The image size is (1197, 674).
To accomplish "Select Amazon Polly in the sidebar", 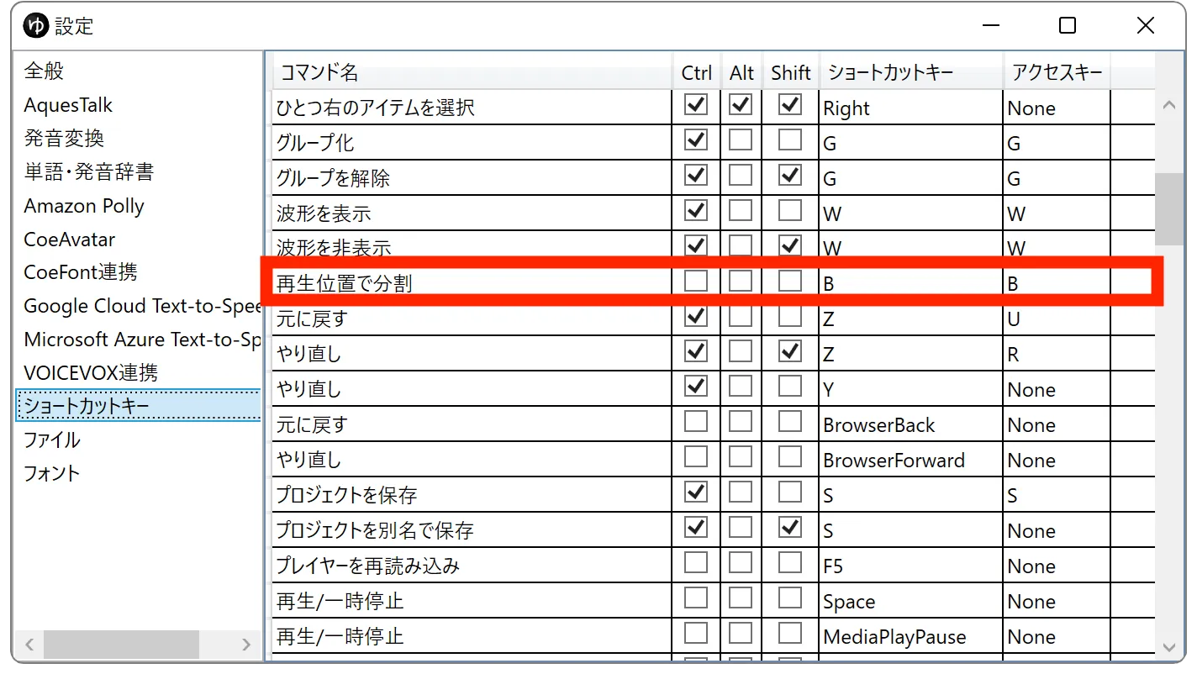I will pos(84,206).
